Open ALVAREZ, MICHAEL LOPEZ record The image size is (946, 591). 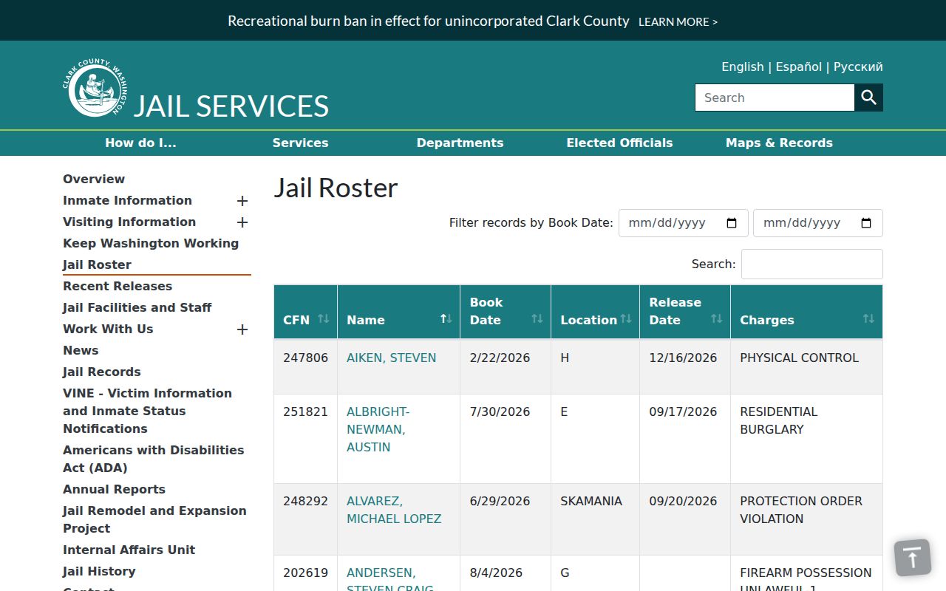click(394, 510)
